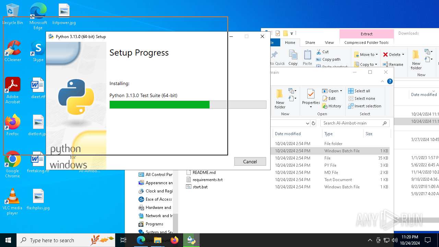This screenshot has width=439, height=247.
Task: Open Microsoft Edge from the taskbar
Action: tap(141, 240)
